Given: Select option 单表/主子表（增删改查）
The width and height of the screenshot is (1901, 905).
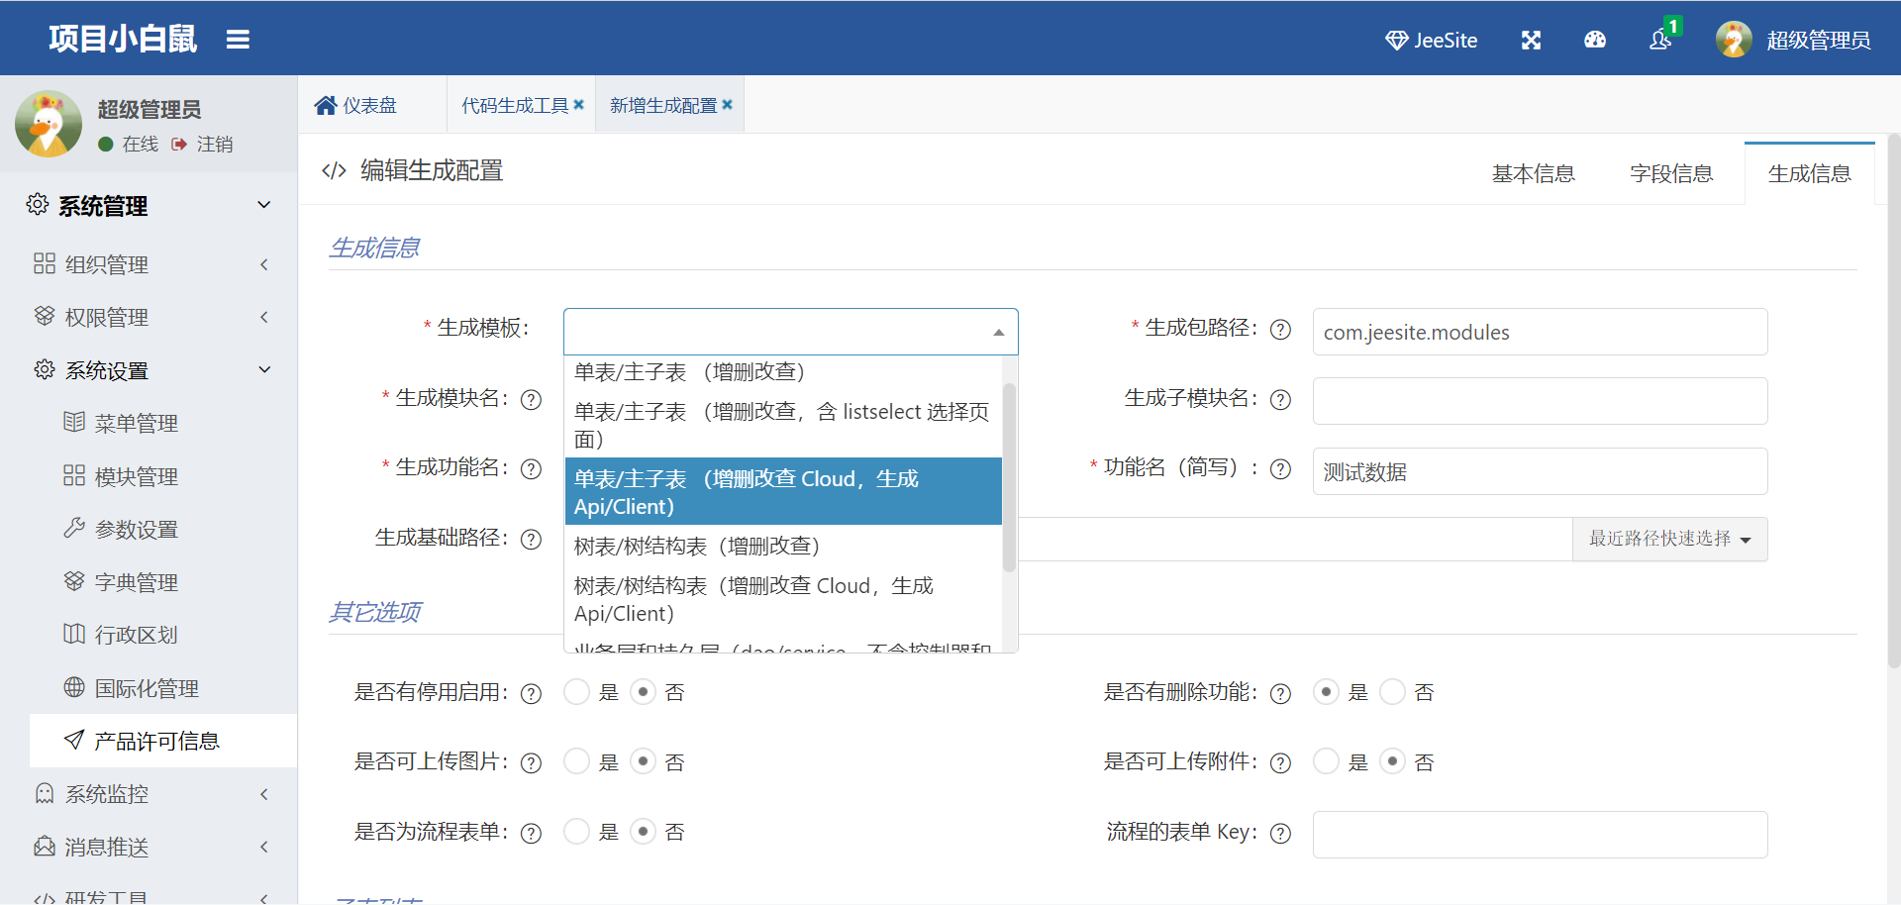Looking at the screenshot, I should (783, 372).
